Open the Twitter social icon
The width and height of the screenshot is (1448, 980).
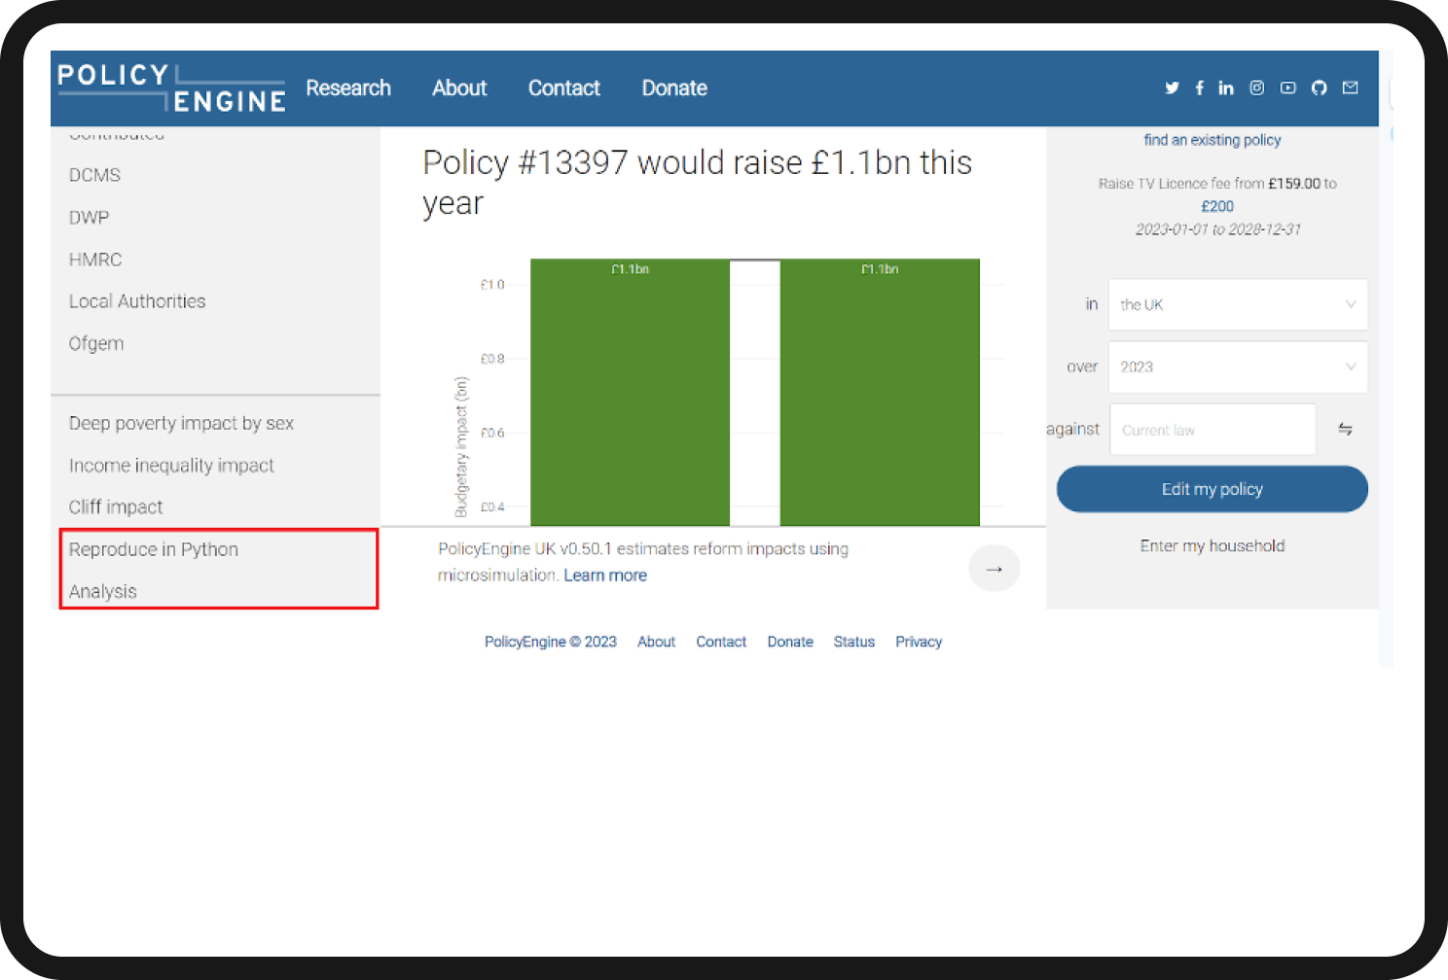click(1172, 87)
